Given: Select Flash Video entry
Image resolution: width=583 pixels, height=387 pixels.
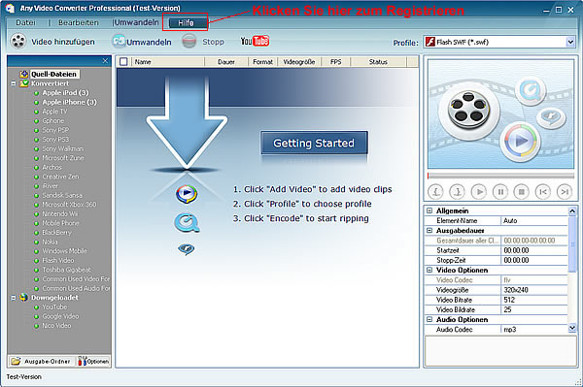Looking at the screenshot, I should 58,261.
